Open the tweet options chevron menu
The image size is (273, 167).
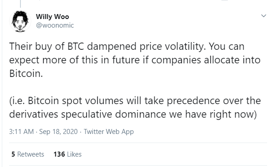pyautogui.click(x=264, y=16)
